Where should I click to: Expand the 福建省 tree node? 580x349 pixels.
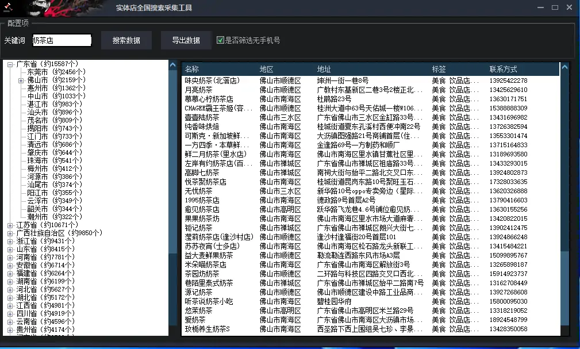pos(10,274)
